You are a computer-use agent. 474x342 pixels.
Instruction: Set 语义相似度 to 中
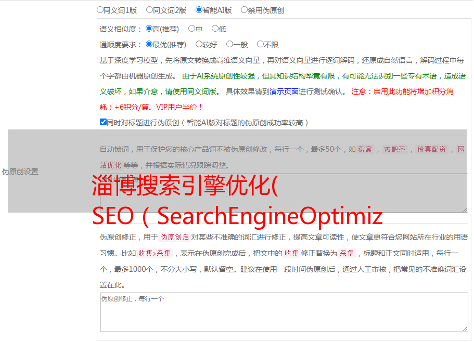[x=191, y=29]
